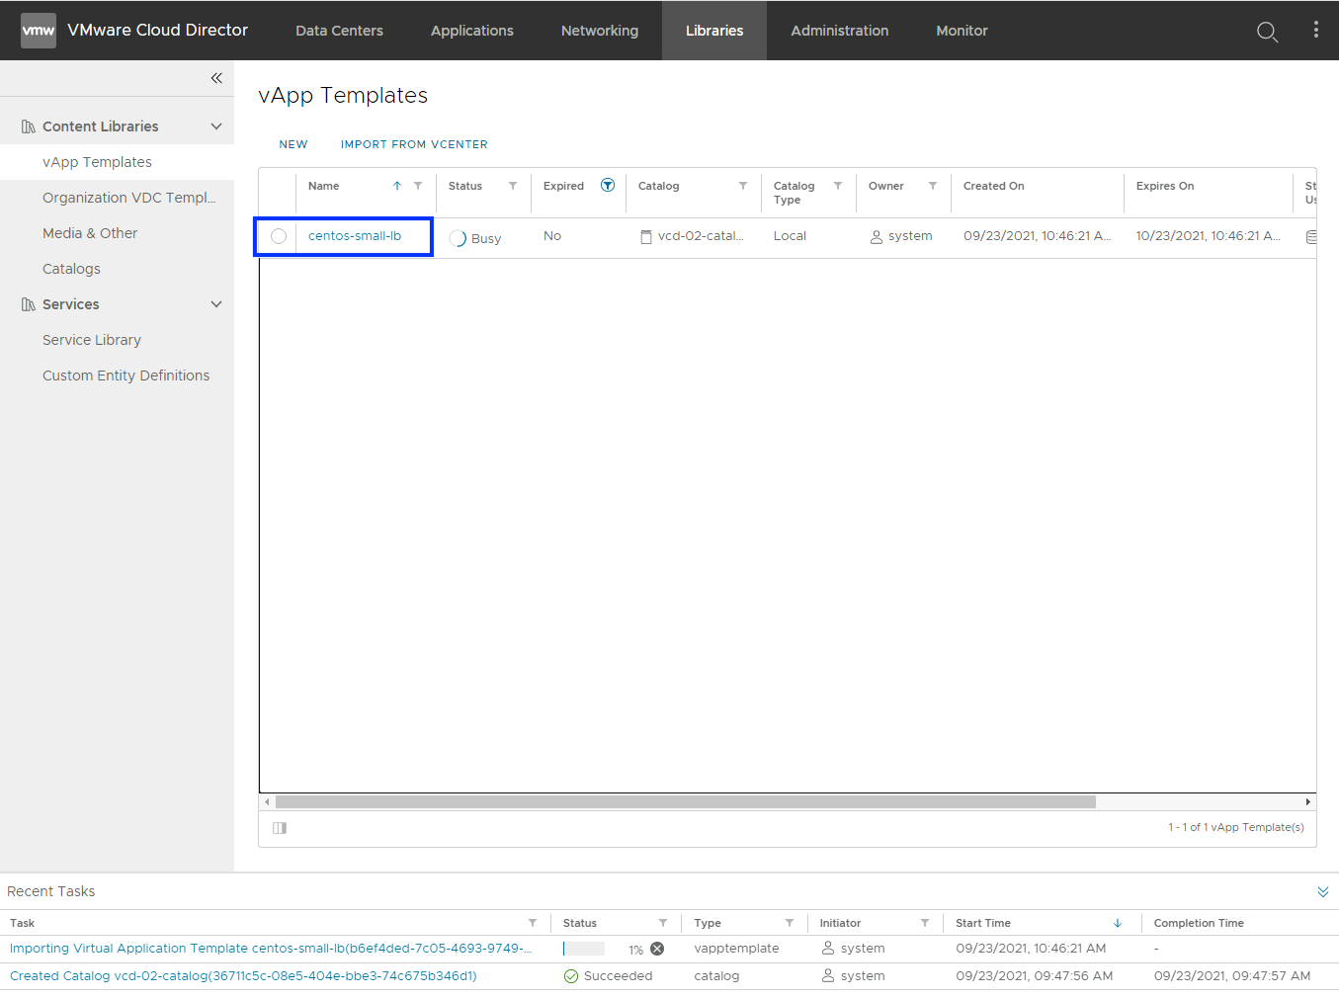Open the Administration tab
The width and height of the screenshot is (1339, 999).
(839, 31)
